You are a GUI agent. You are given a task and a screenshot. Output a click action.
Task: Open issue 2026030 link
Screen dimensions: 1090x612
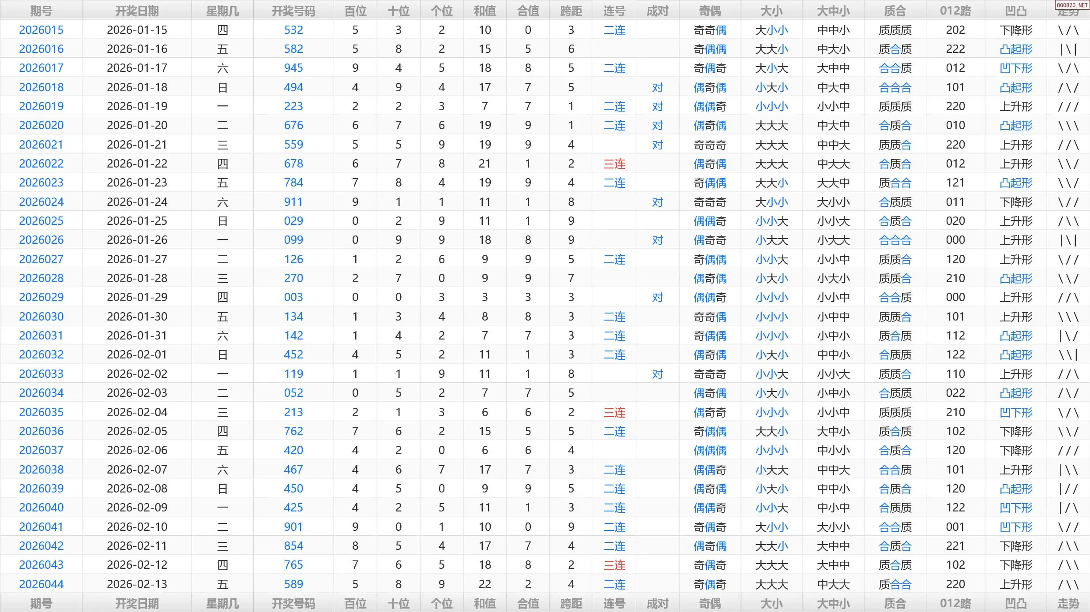tap(41, 317)
